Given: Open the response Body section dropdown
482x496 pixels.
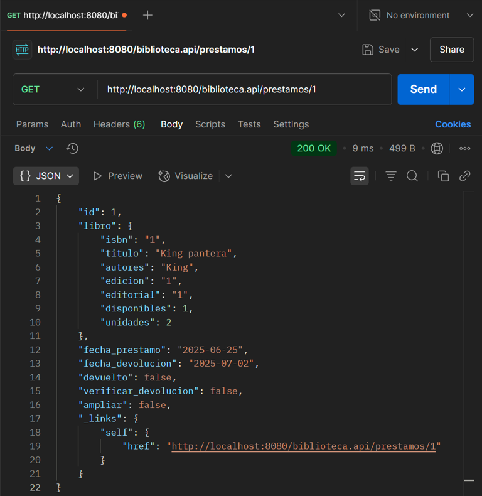Looking at the screenshot, I should [x=33, y=148].
